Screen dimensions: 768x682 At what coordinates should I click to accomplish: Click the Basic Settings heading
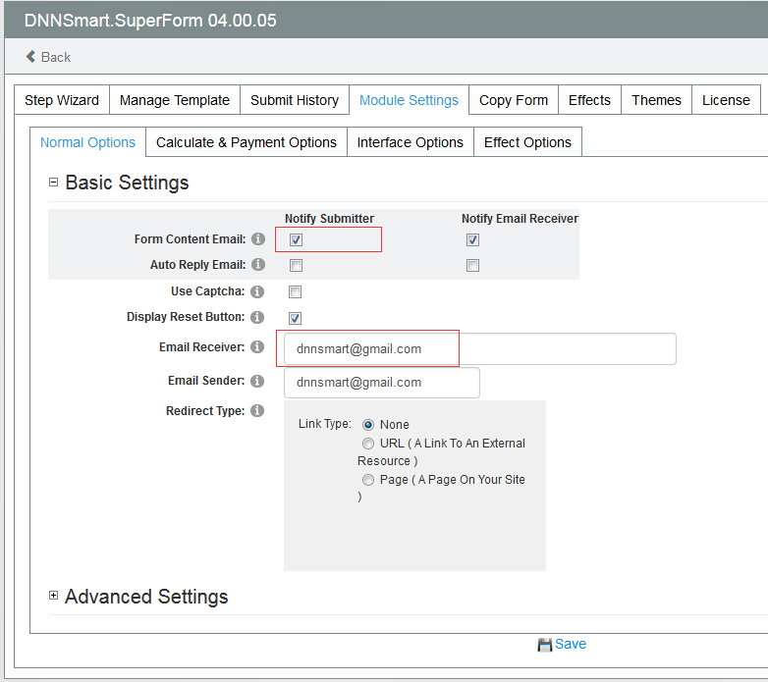127,183
